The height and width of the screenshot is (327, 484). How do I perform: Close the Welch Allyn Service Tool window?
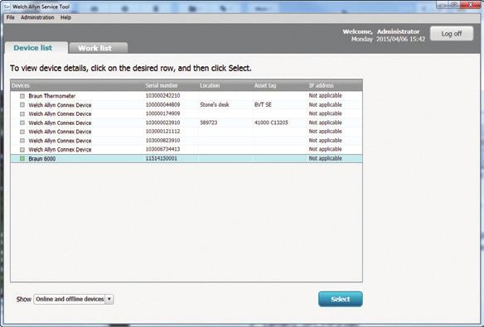pyautogui.click(x=471, y=4)
